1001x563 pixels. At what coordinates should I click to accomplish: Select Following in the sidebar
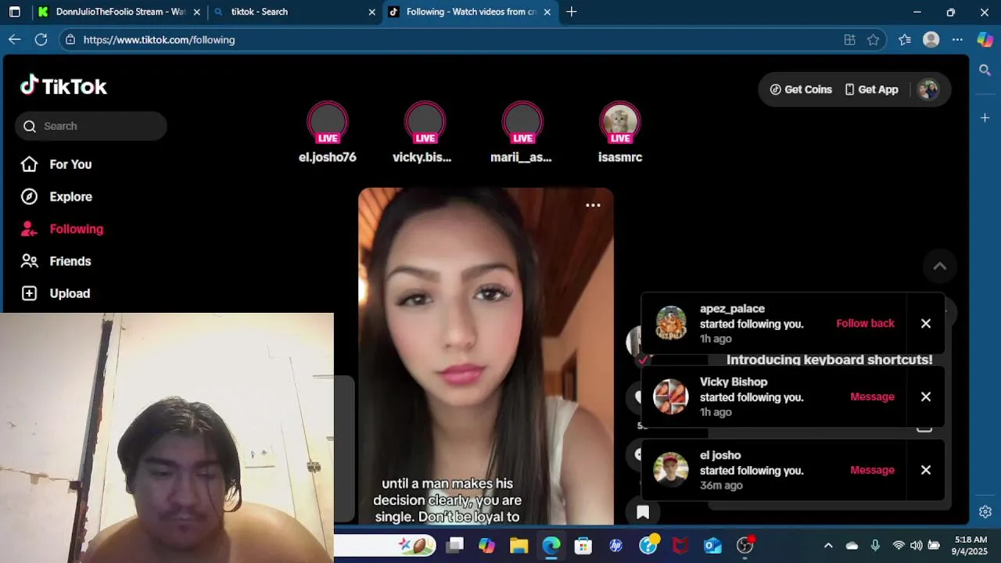click(63, 229)
